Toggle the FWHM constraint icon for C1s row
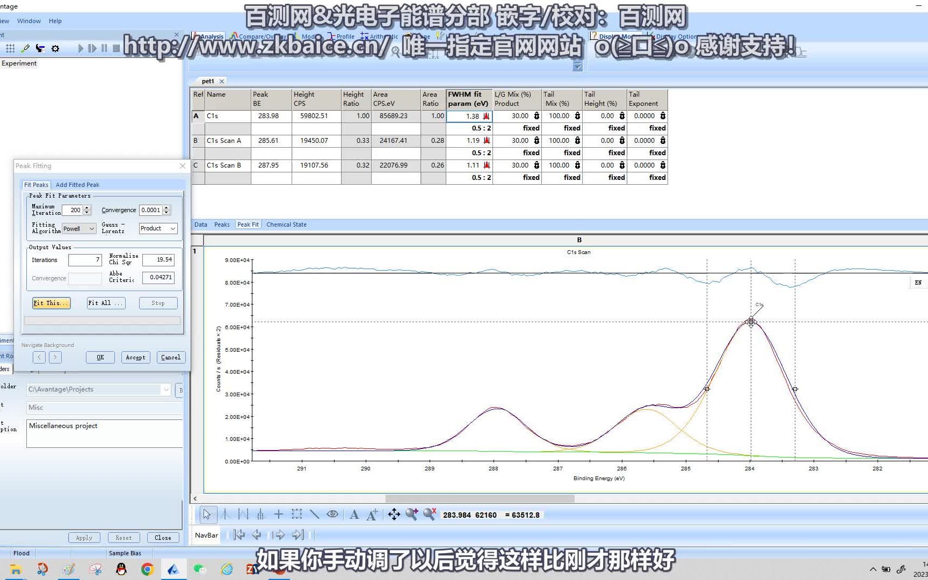 click(485, 116)
